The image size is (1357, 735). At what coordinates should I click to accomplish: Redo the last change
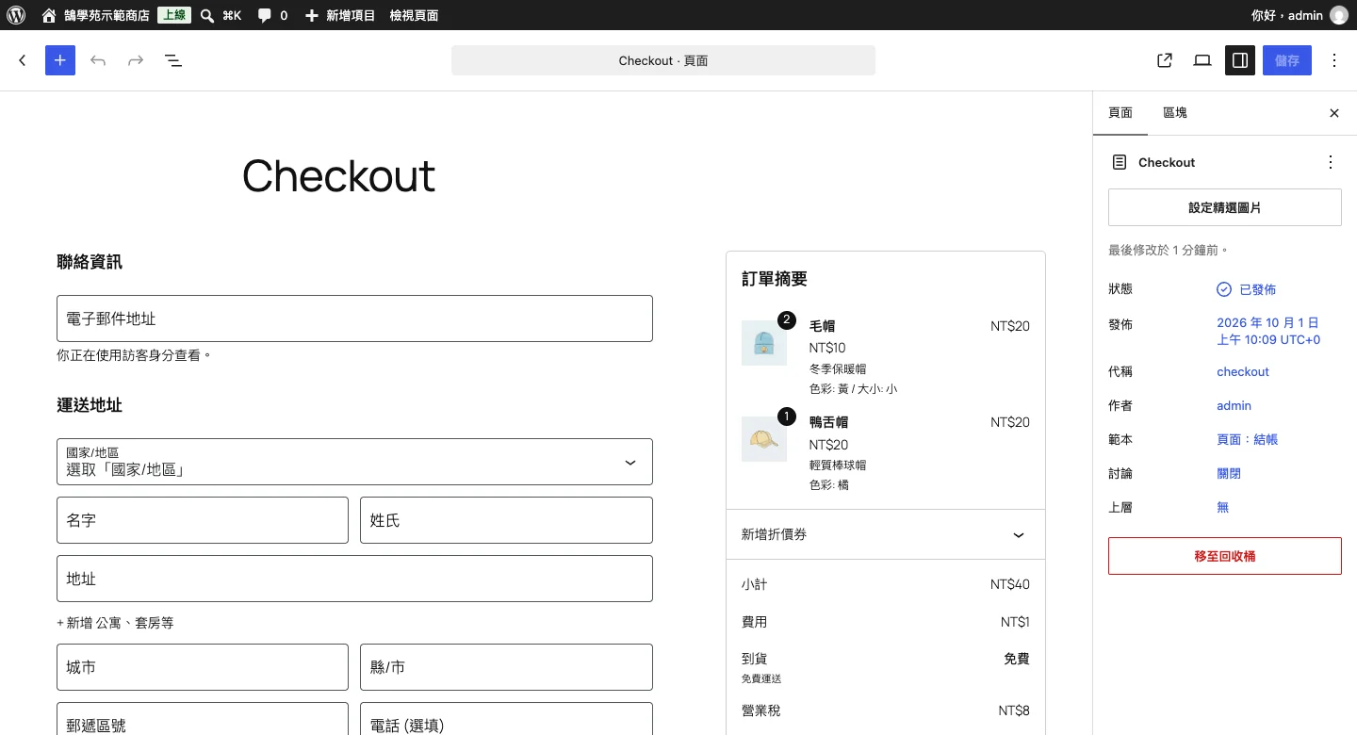click(136, 60)
